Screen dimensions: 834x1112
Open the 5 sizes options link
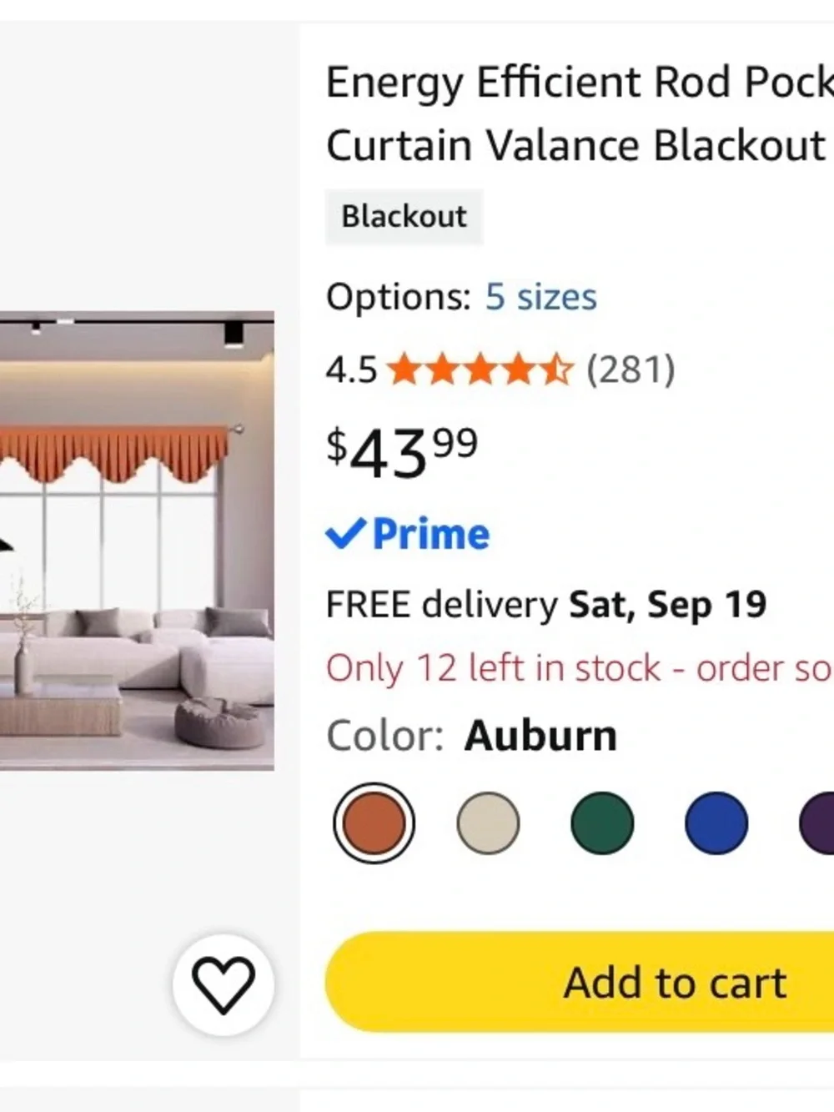tap(541, 297)
